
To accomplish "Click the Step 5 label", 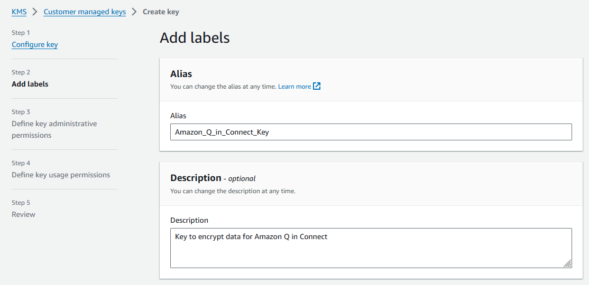I will point(21,203).
